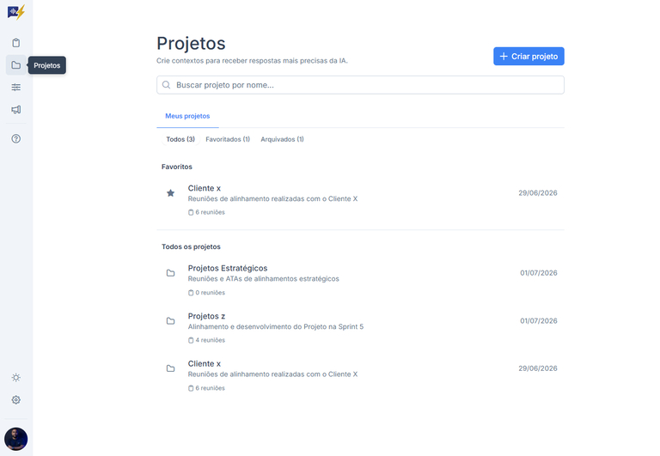Select the Todos (3) filter

tap(180, 139)
